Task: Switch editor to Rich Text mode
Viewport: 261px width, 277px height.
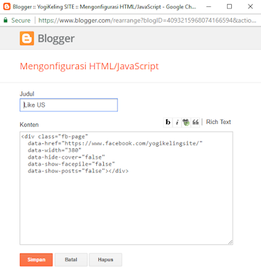Action: click(x=218, y=122)
